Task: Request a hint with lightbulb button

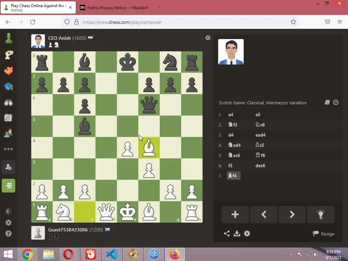Action: 321,214
